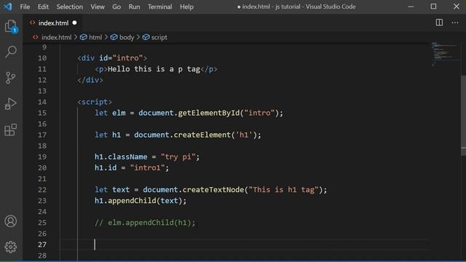The width and height of the screenshot is (466, 262).
Task: Click "This is h1 tag" string
Action: (x=283, y=189)
